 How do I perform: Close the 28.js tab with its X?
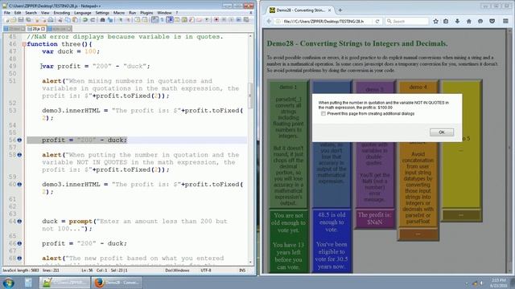click(x=43, y=29)
